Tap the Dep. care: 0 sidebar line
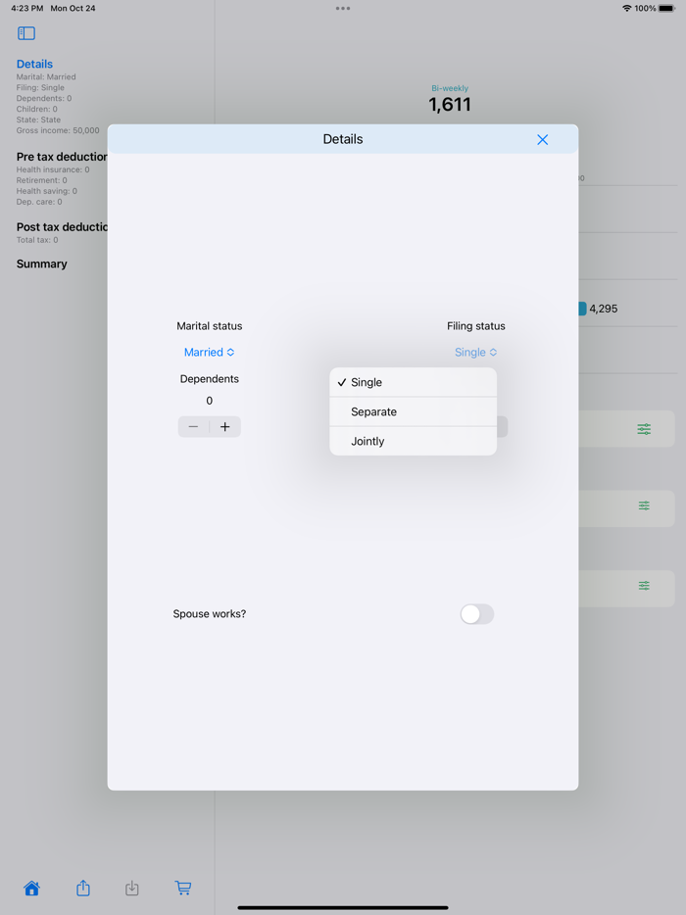The height and width of the screenshot is (915, 686). click(x=39, y=202)
